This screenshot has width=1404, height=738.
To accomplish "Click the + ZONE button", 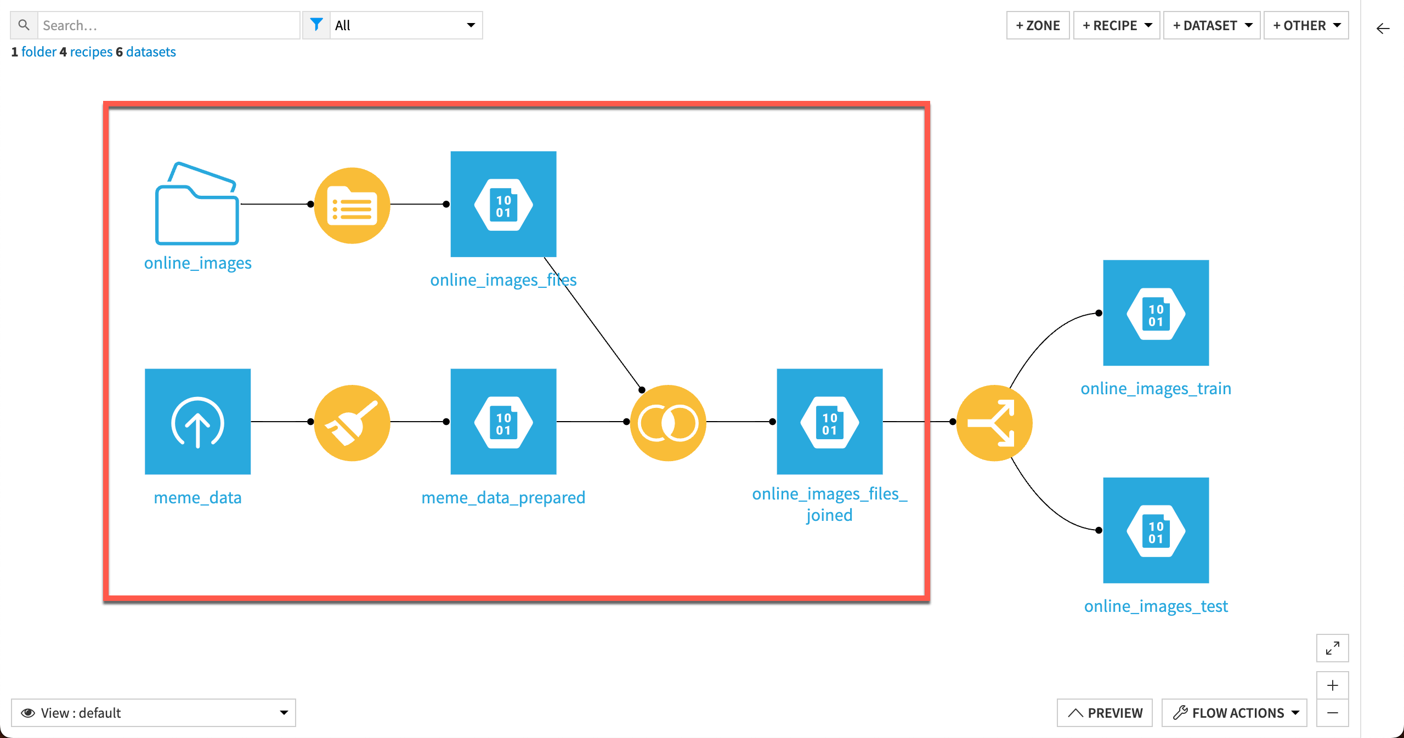I will 1038,25.
